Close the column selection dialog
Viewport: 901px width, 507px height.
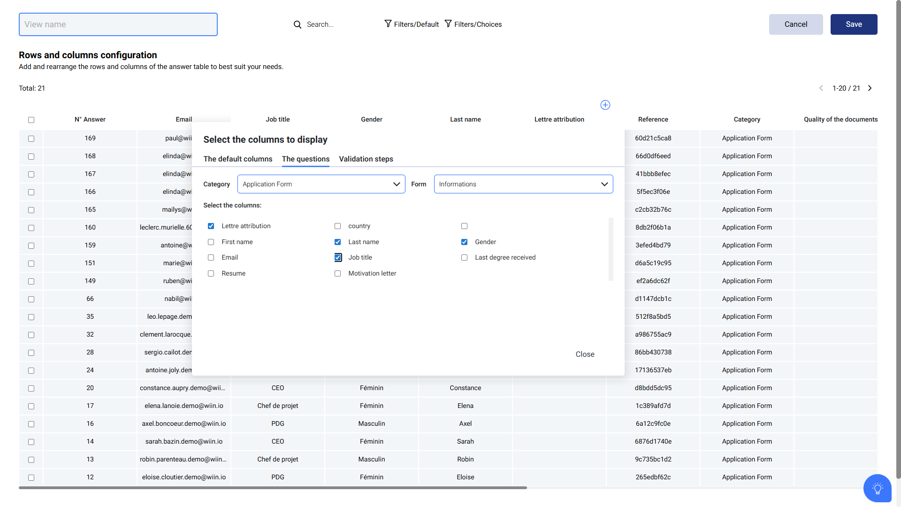pyautogui.click(x=585, y=354)
